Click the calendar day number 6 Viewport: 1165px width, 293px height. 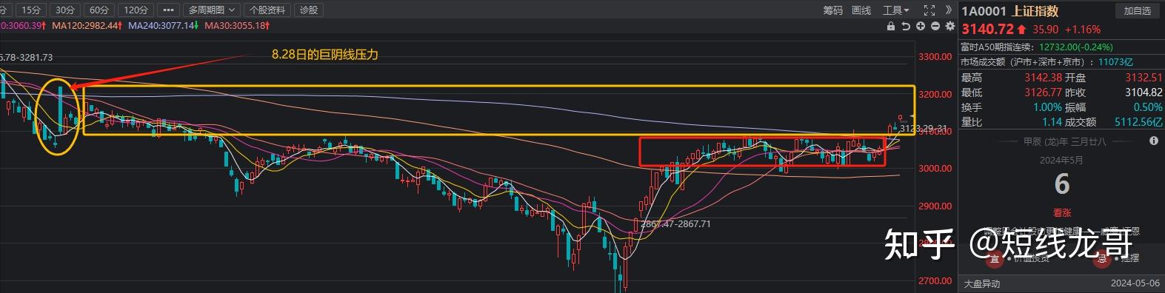[1062, 183]
